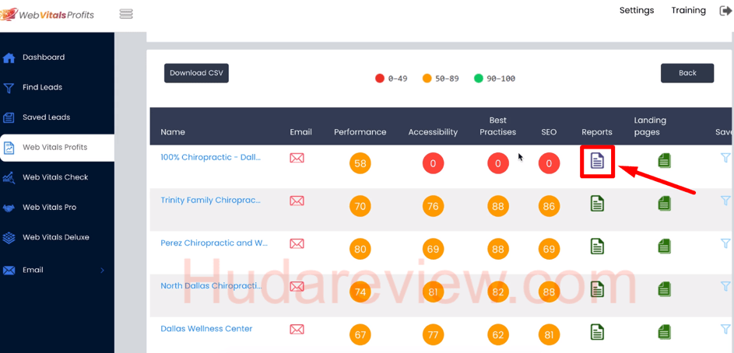Open Web Vitals Check
734x353 pixels.
(57, 177)
